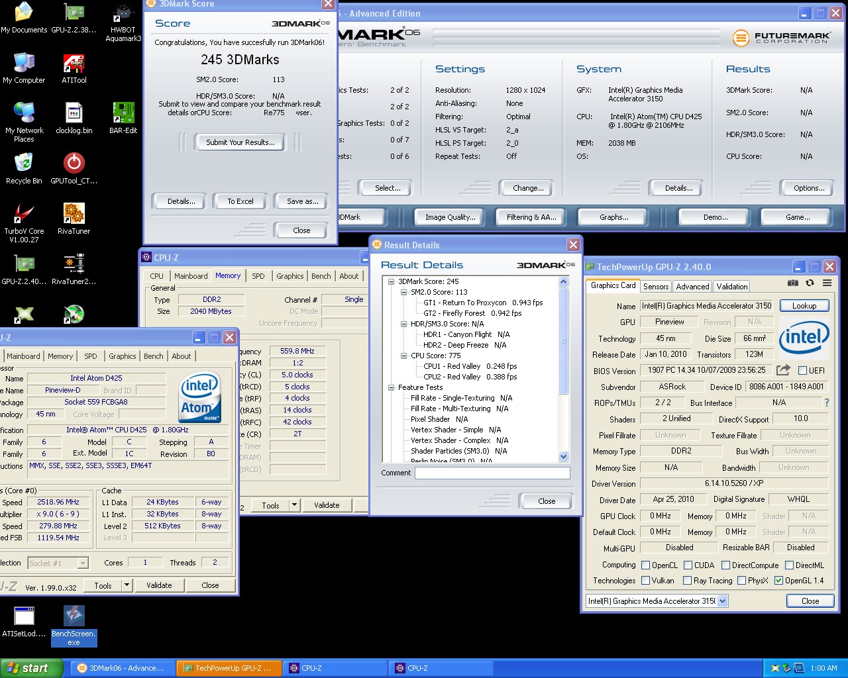This screenshot has height=678, width=848.
Task: Open My Computer desktop icon
Action: pos(24,68)
